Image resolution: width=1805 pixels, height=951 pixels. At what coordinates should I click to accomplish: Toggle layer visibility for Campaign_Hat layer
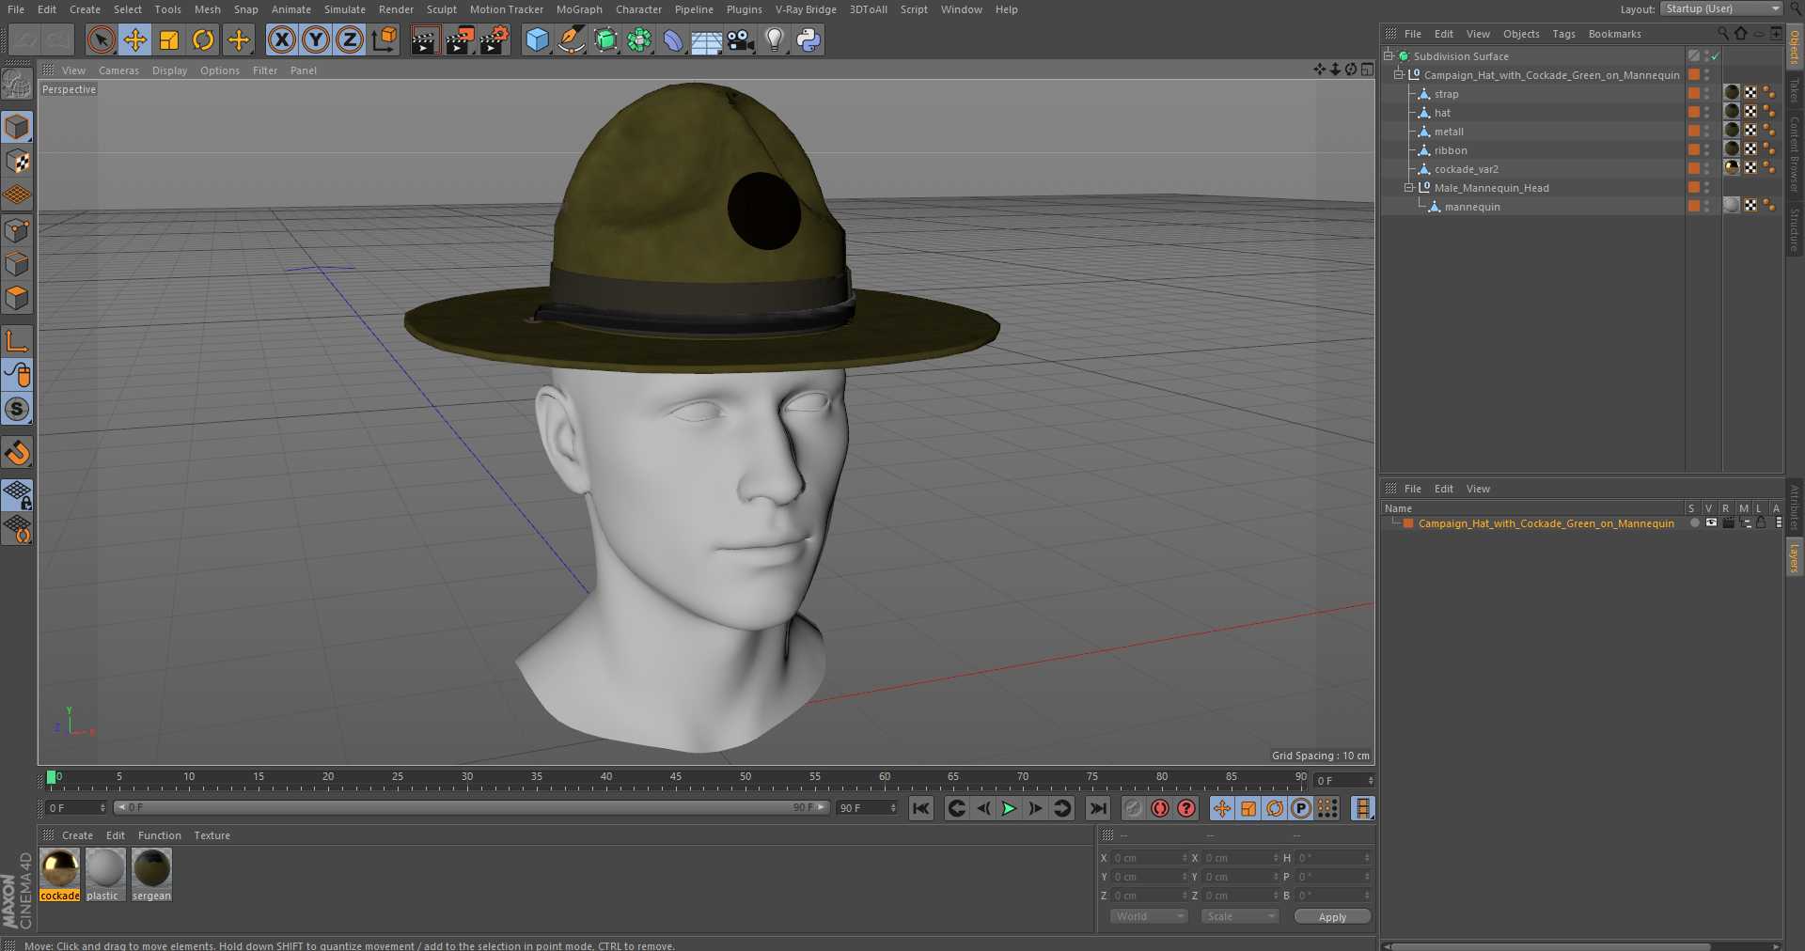(1711, 522)
